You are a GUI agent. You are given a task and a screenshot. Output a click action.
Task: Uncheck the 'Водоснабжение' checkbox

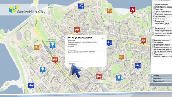(x=153, y=16)
